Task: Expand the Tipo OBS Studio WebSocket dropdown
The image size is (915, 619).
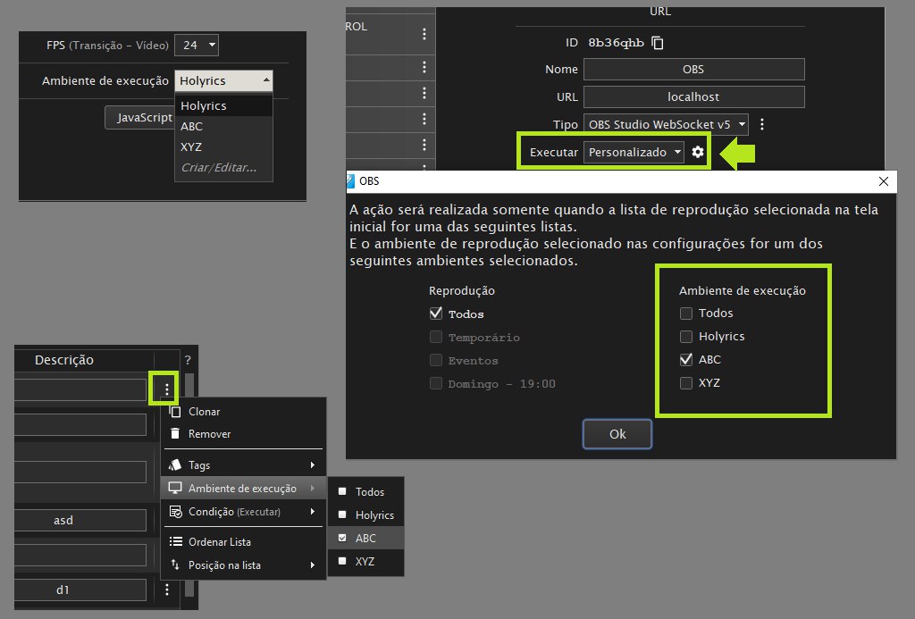Action: click(666, 124)
